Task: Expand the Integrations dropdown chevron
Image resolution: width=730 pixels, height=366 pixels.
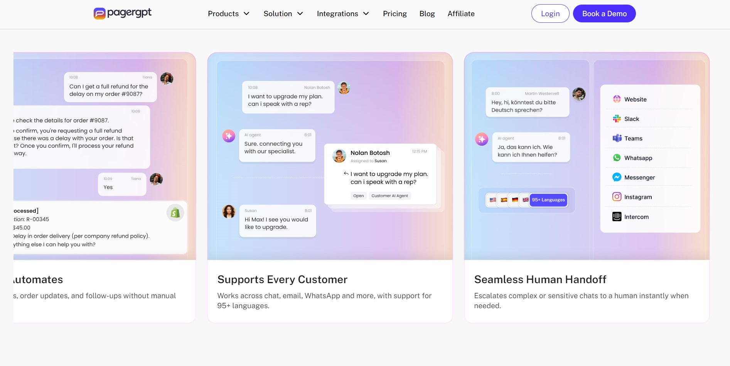Action: point(366,14)
